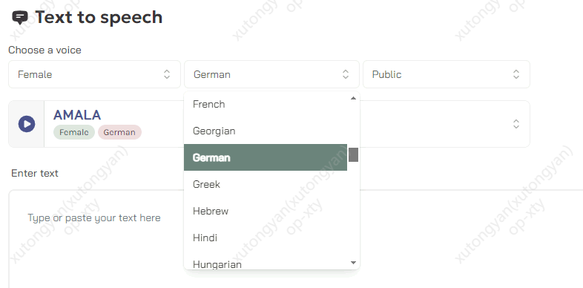Click the German dropdown chevron arrows
Viewport: 583px width, 288px height.
[x=346, y=74]
